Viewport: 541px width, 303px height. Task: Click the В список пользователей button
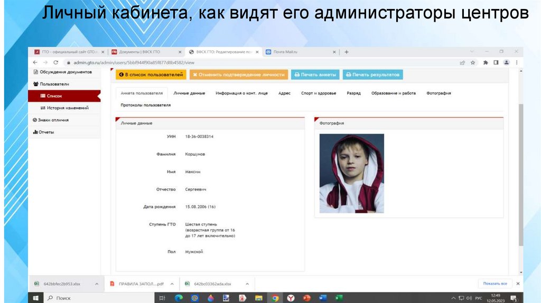[x=151, y=75]
